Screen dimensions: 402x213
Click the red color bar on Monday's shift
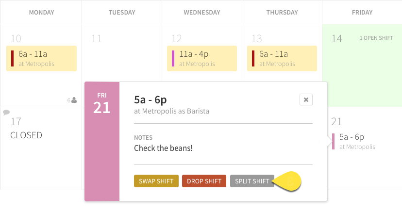pos(12,58)
